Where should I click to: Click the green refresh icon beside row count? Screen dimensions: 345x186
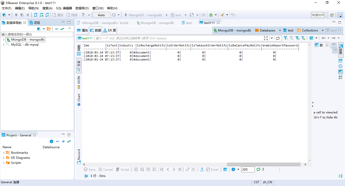(x=258, y=169)
